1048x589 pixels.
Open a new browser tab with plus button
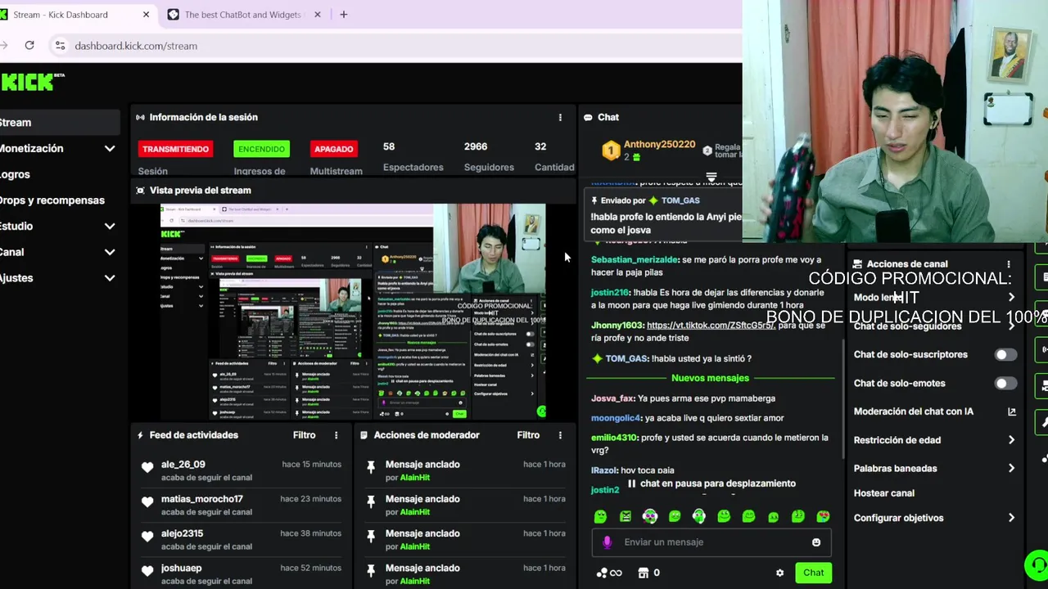[x=343, y=15]
